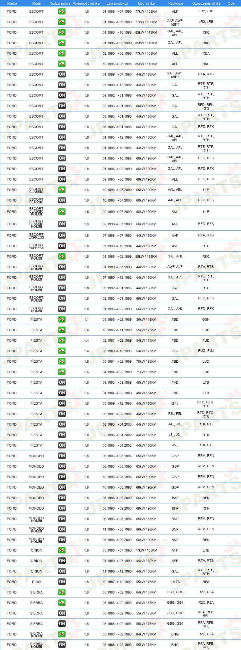This screenshot has width=241, height=650.
Task: Click PB petrol icon in Escort ALF row
Action: click(x=62, y=11)
